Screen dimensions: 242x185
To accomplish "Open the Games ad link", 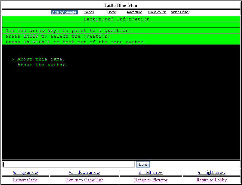I will pyautogui.click(x=89, y=12).
